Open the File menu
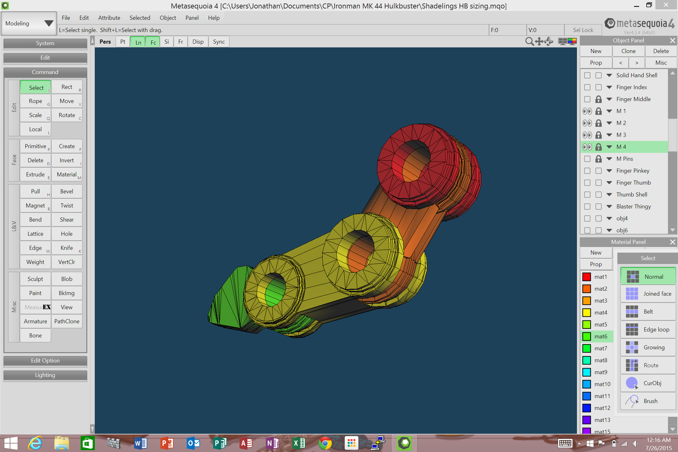 pyautogui.click(x=66, y=18)
